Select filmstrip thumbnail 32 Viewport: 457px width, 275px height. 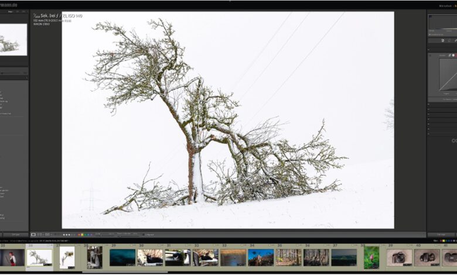click(x=205, y=257)
